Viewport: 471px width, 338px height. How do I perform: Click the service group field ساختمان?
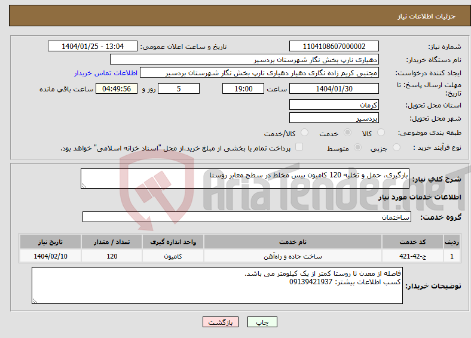247,217
